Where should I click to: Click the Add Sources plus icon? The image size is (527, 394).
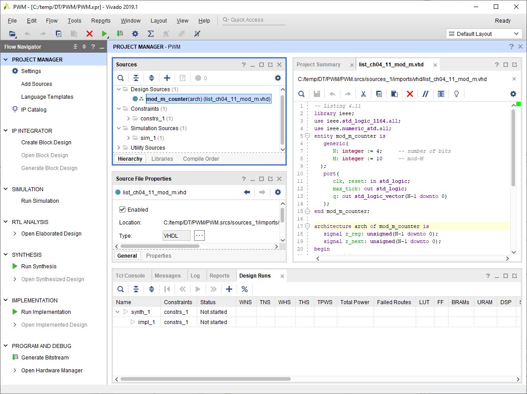pos(167,78)
